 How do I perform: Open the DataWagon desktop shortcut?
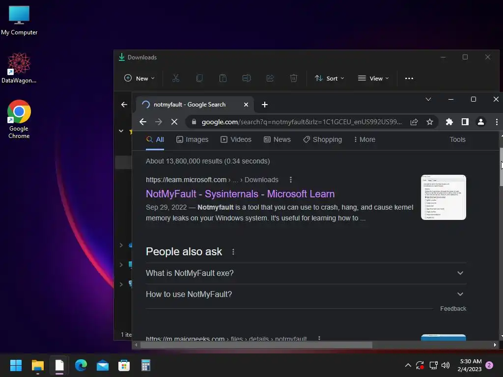[x=19, y=68]
